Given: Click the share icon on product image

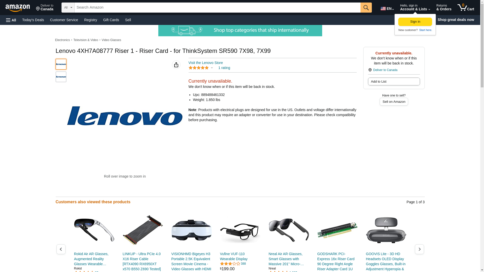Looking at the screenshot, I should [x=176, y=65].
